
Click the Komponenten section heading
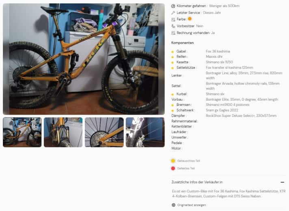tap(183, 43)
